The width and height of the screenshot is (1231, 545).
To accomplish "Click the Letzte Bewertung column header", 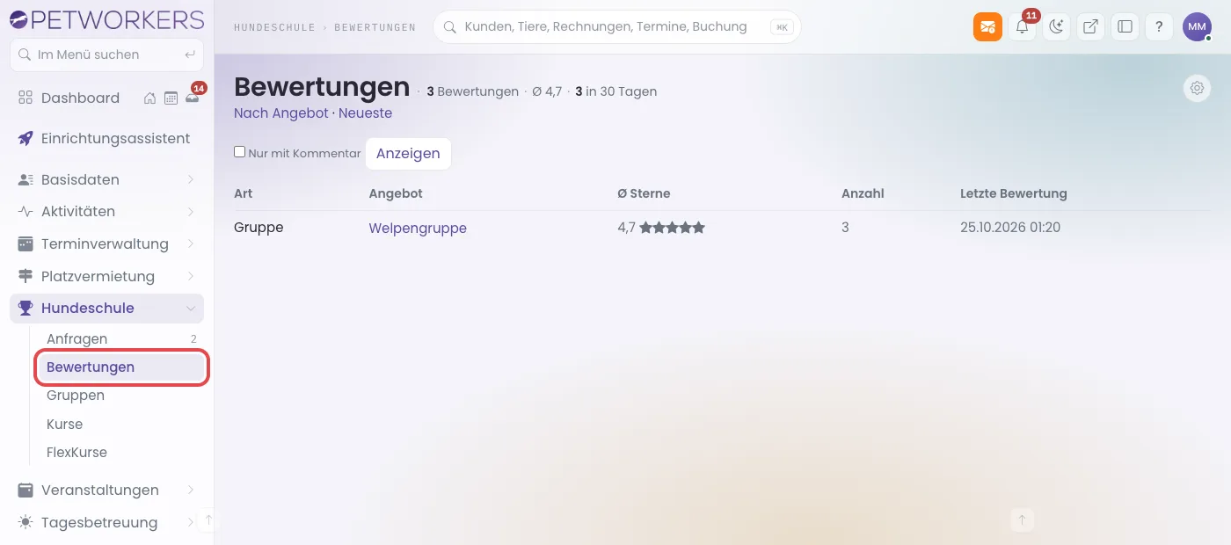I will click(1014, 193).
